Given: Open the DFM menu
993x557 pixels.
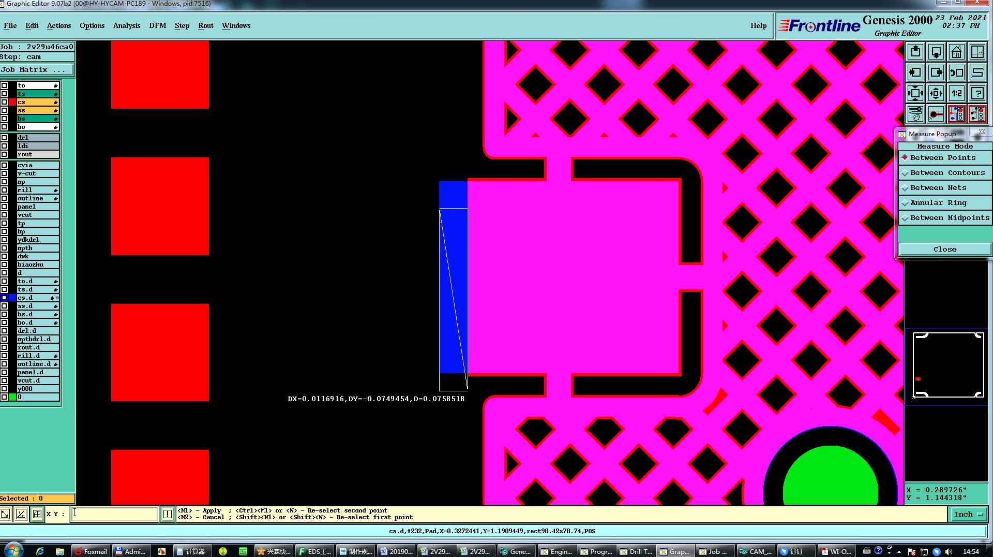Looking at the screenshot, I should 158,25.
